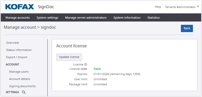Screen dimensions: 202x97
Task: Open the Help link
Action: 158,7
